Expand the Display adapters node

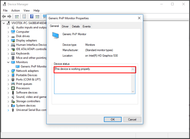(8, 40)
